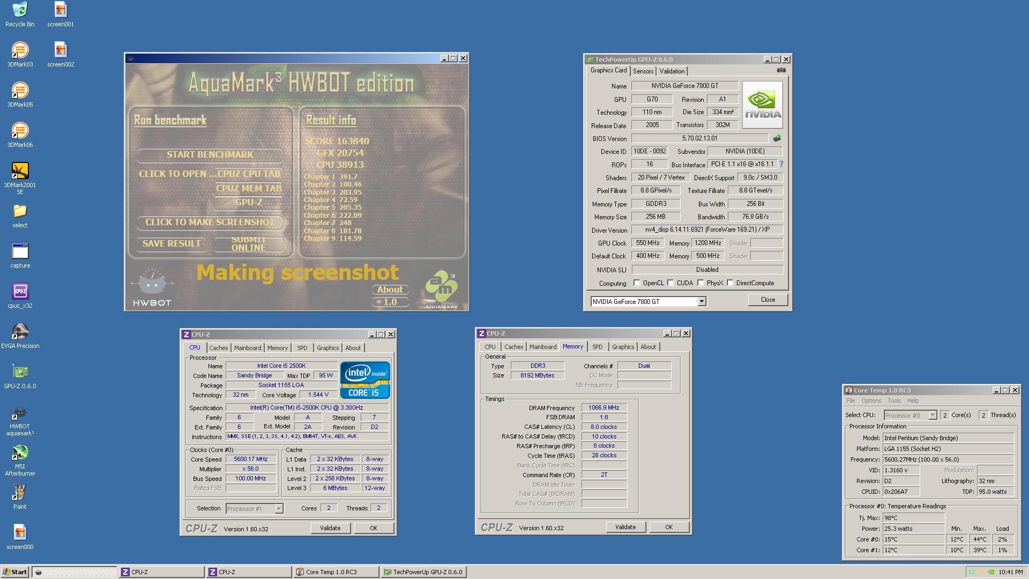
Task: Click CLICK TO MAKE SCREENSHOT in AquaMark
Action: pyautogui.click(x=210, y=222)
